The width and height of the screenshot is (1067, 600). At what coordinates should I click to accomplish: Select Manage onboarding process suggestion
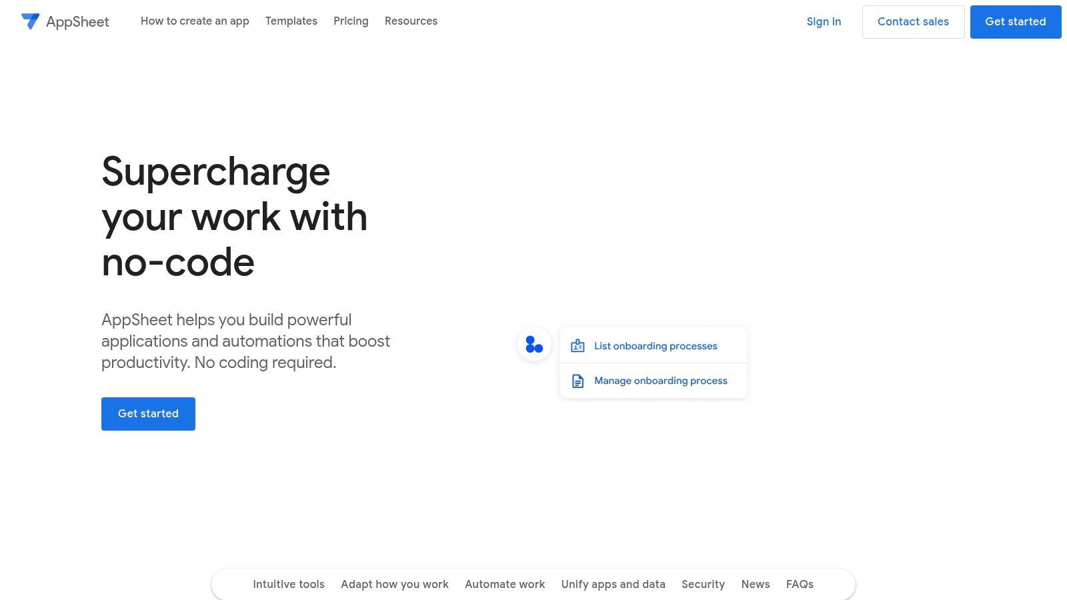[x=654, y=381]
